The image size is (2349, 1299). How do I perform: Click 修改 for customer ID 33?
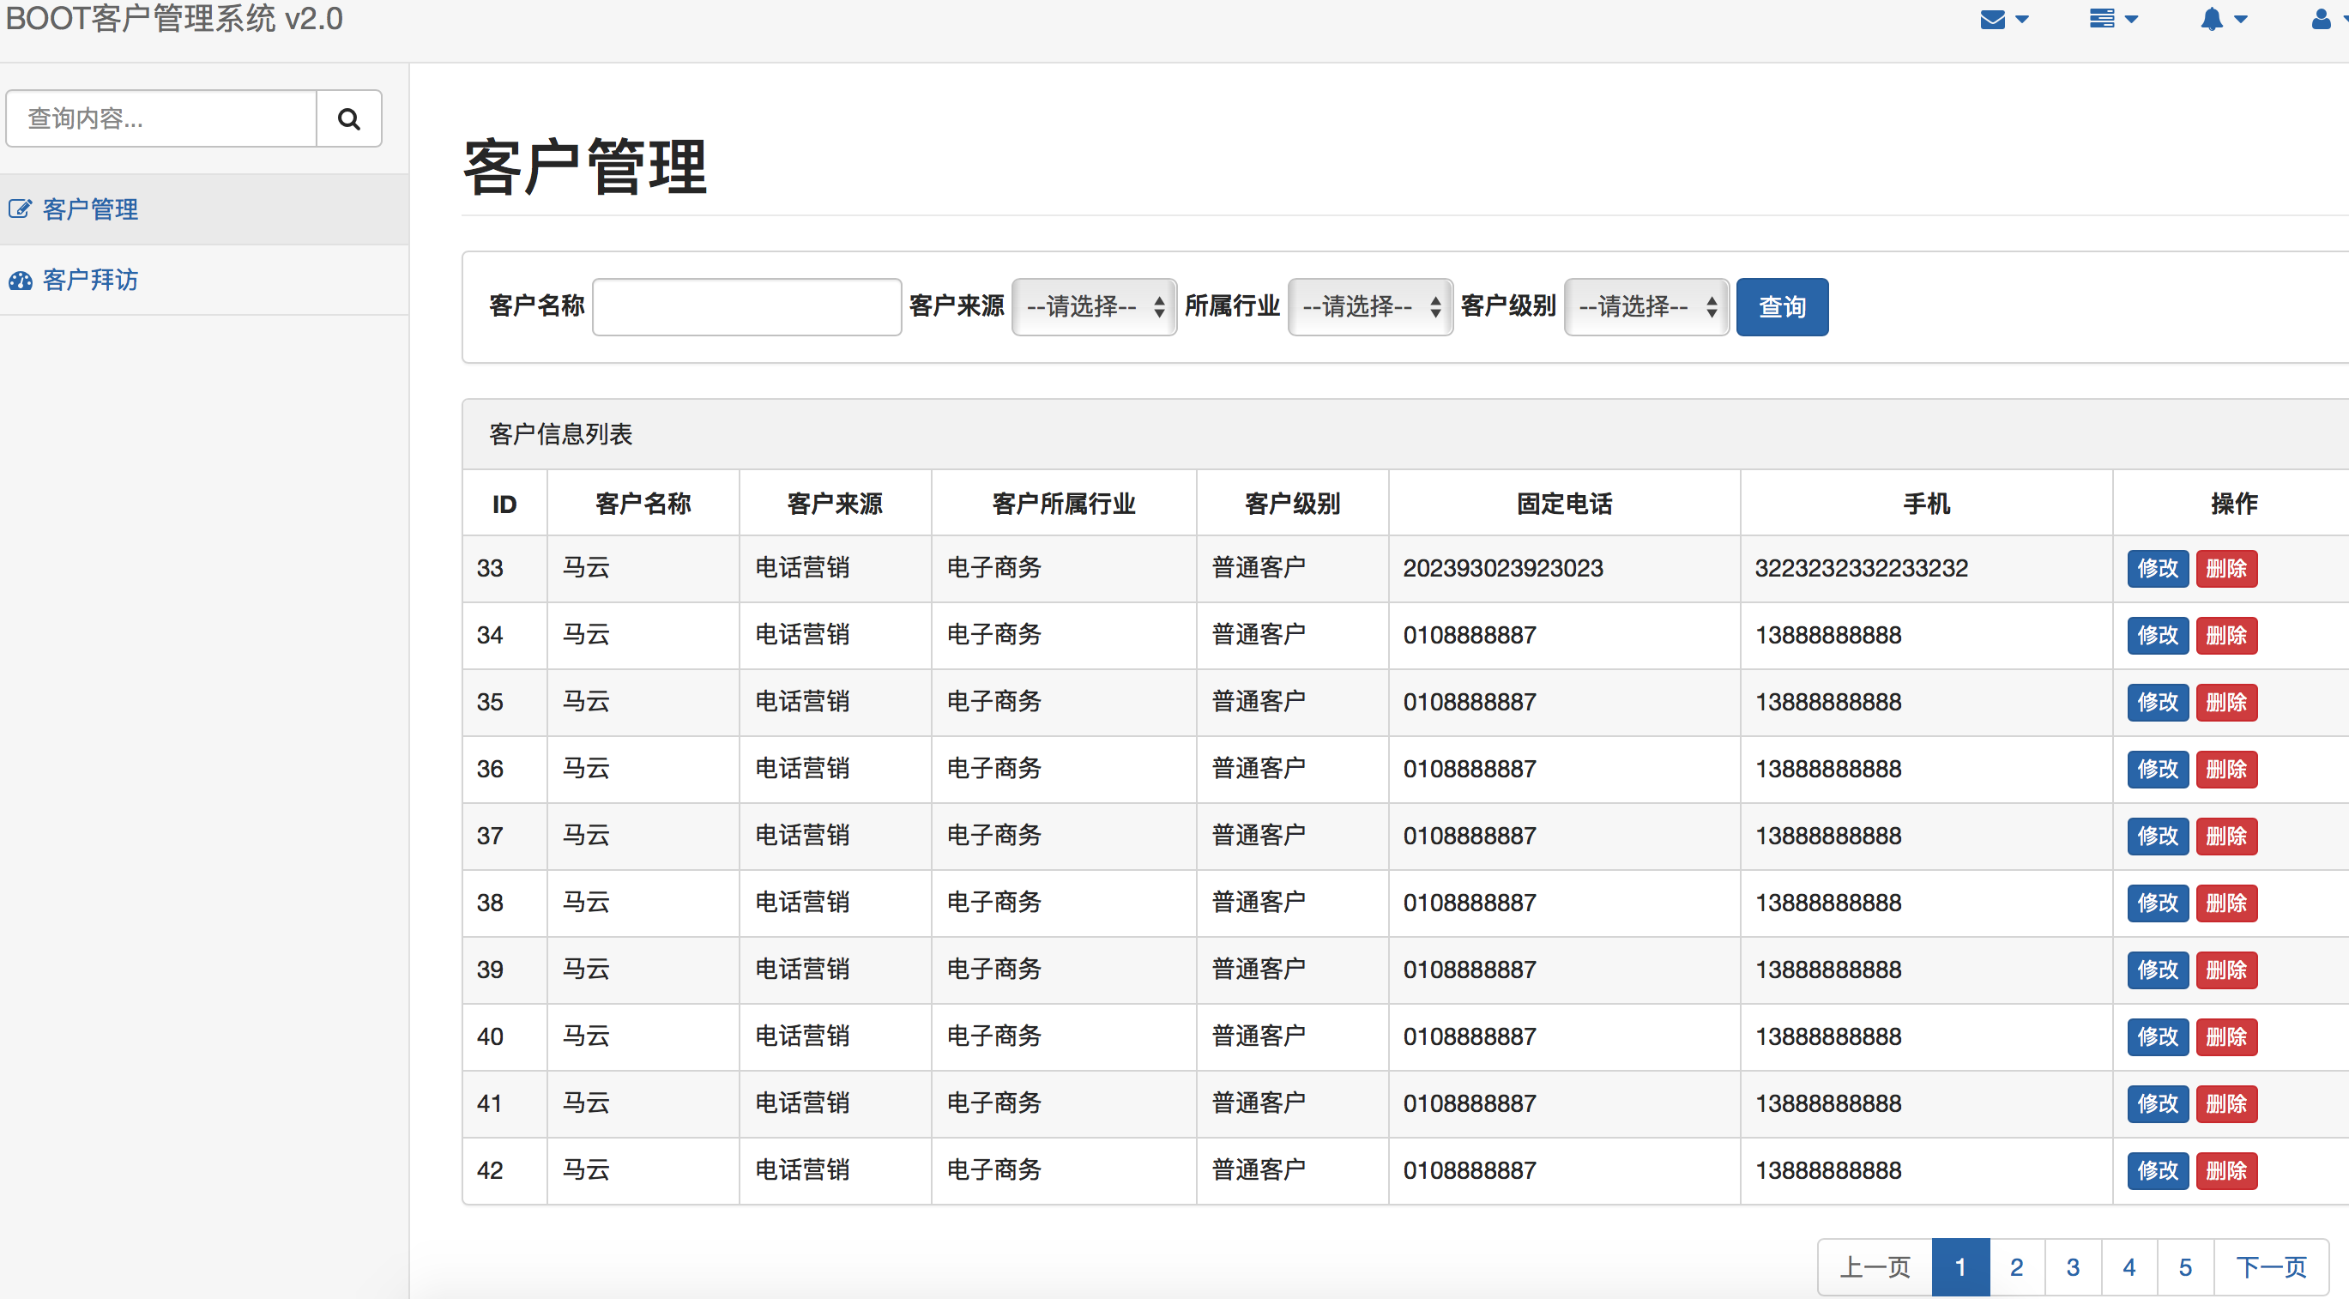point(2158,568)
